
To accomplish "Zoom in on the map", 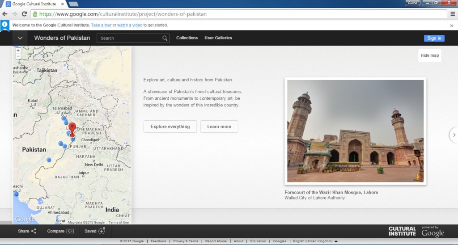I will click(x=18, y=51).
